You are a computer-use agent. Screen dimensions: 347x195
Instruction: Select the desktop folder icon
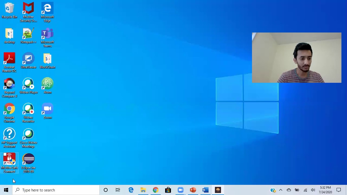9,36
